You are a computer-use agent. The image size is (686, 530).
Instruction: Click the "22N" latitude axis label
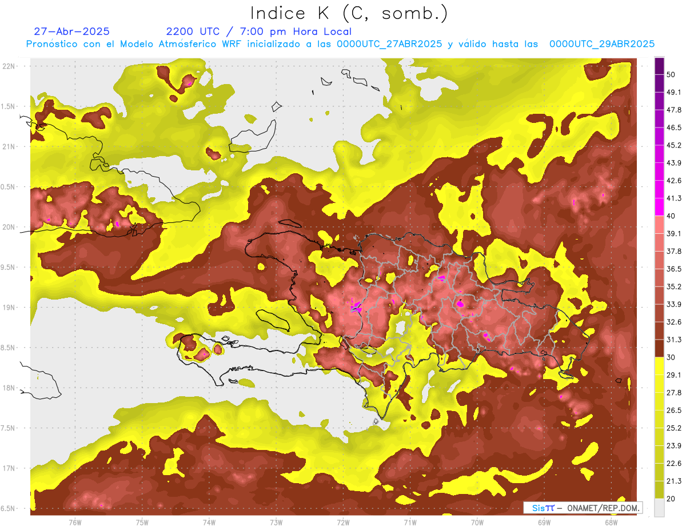(x=8, y=66)
